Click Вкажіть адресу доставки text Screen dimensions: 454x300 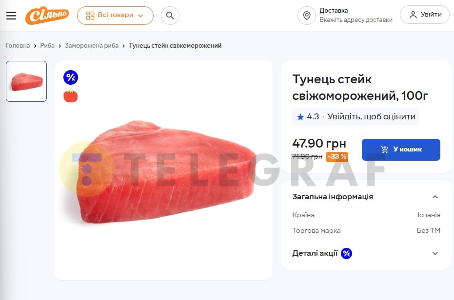pos(356,19)
